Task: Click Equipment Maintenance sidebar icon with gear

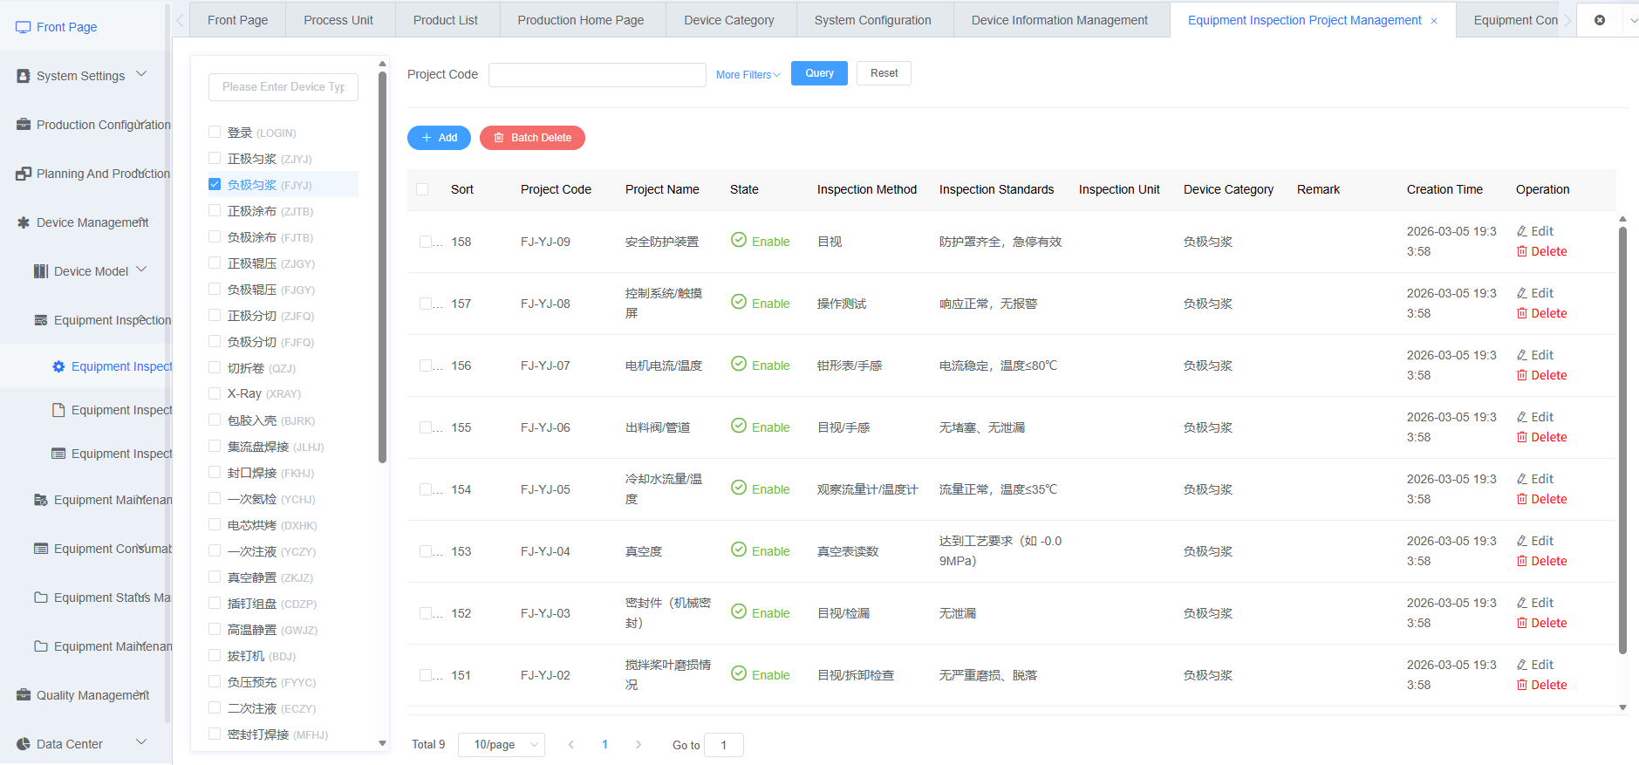Action: coord(41,500)
